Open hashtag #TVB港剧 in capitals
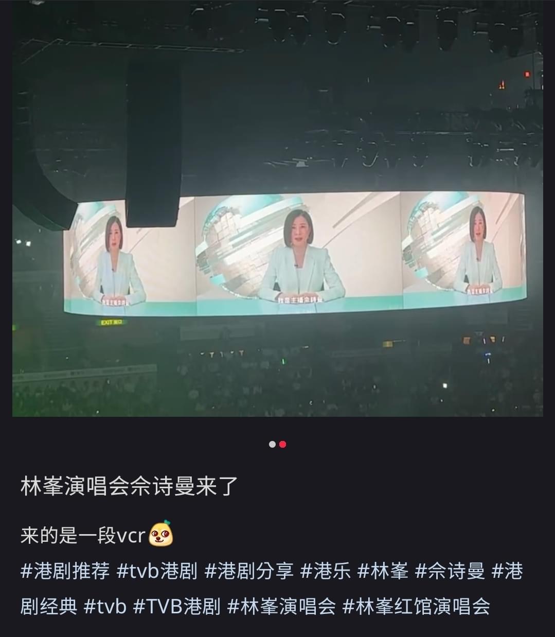This screenshot has height=637, width=555. coord(177,607)
